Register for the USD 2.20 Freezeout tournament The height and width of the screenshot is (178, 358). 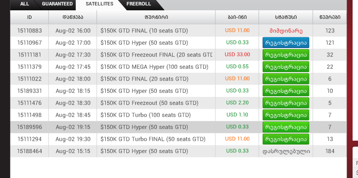[x=286, y=103]
